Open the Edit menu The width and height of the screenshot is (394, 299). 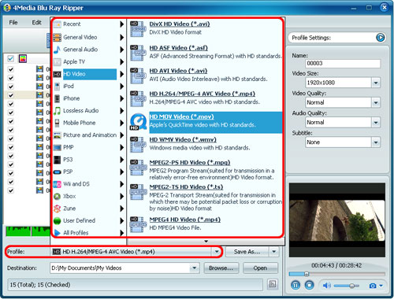[x=36, y=23]
